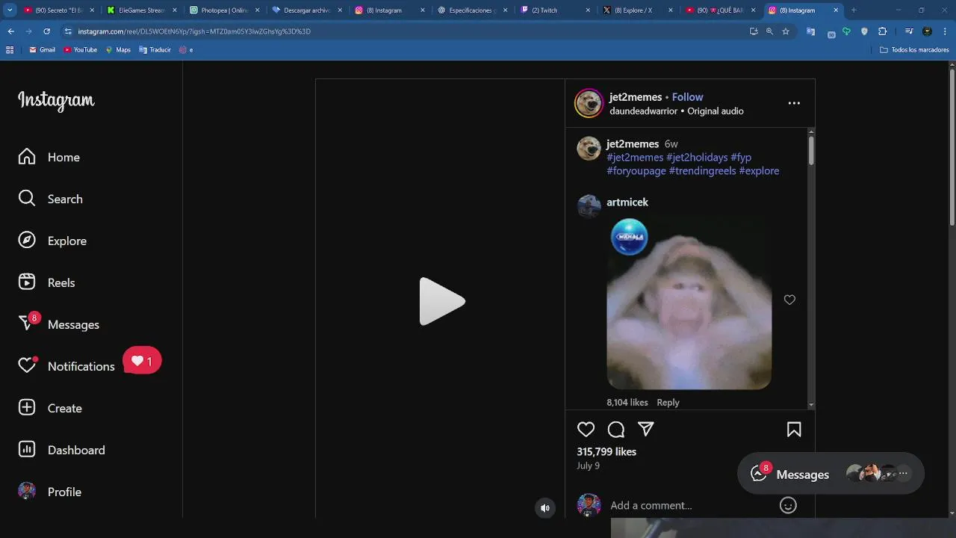This screenshot has width=956, height=538.
Task: Switch to the EliteGames Stream tab
Action: (141, 10)
